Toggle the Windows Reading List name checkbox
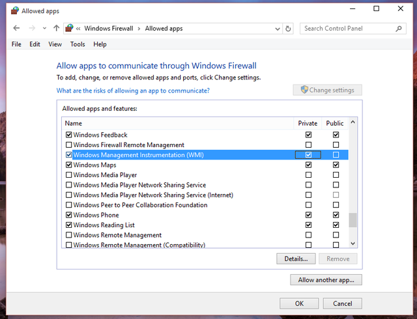Screen dimensions: 417x319 (x=68, y=225)
